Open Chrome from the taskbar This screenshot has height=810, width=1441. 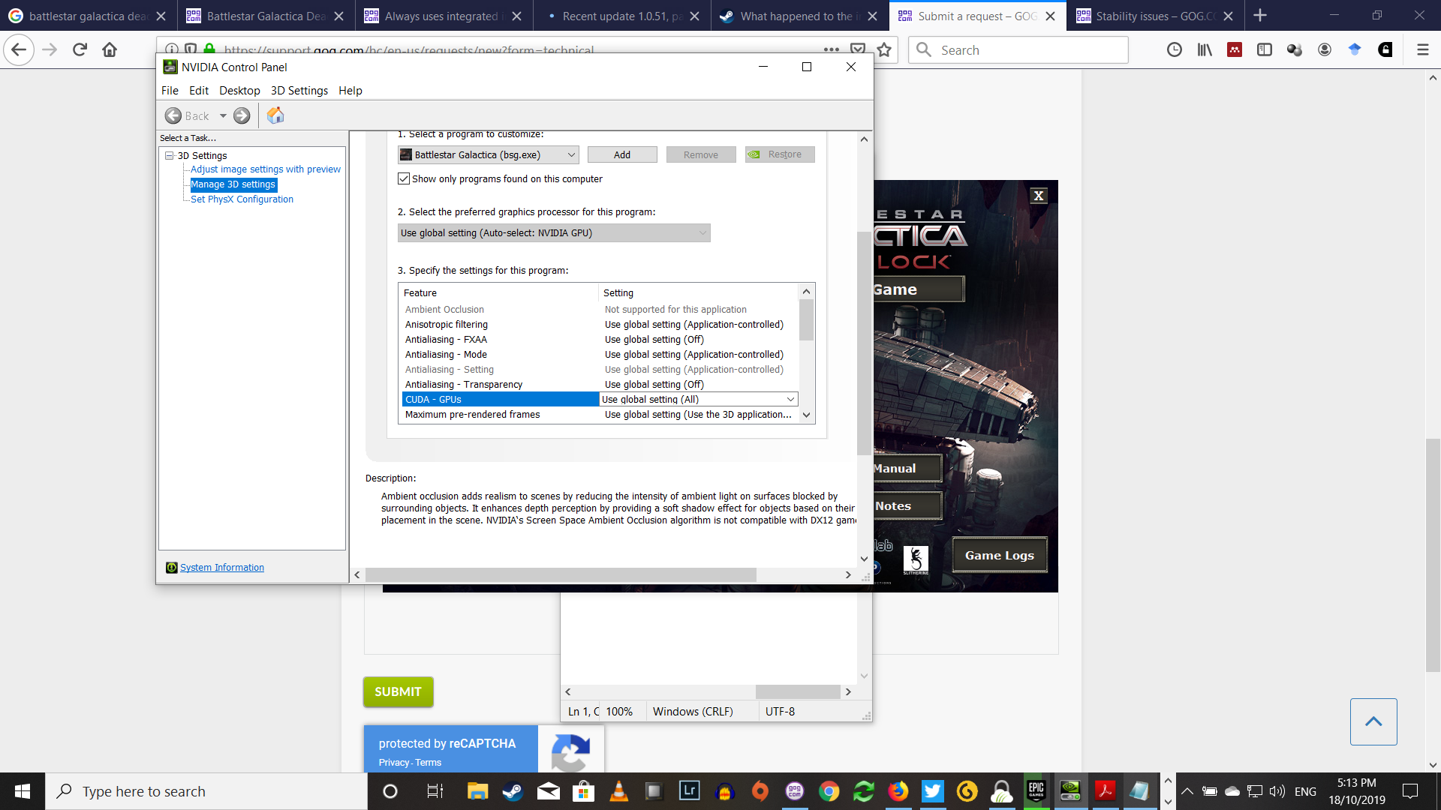(829, 791)
